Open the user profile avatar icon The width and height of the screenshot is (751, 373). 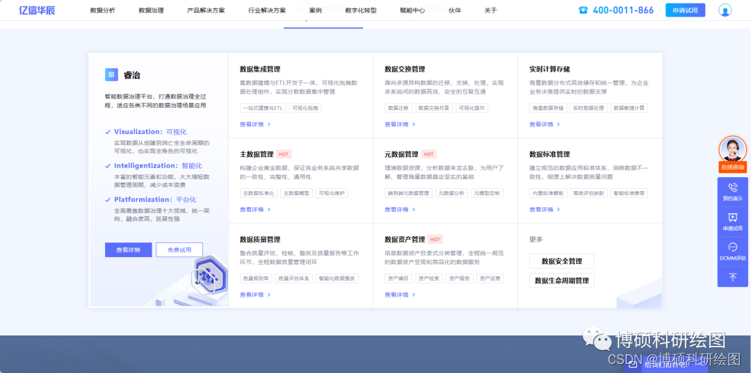pos(725,10)
